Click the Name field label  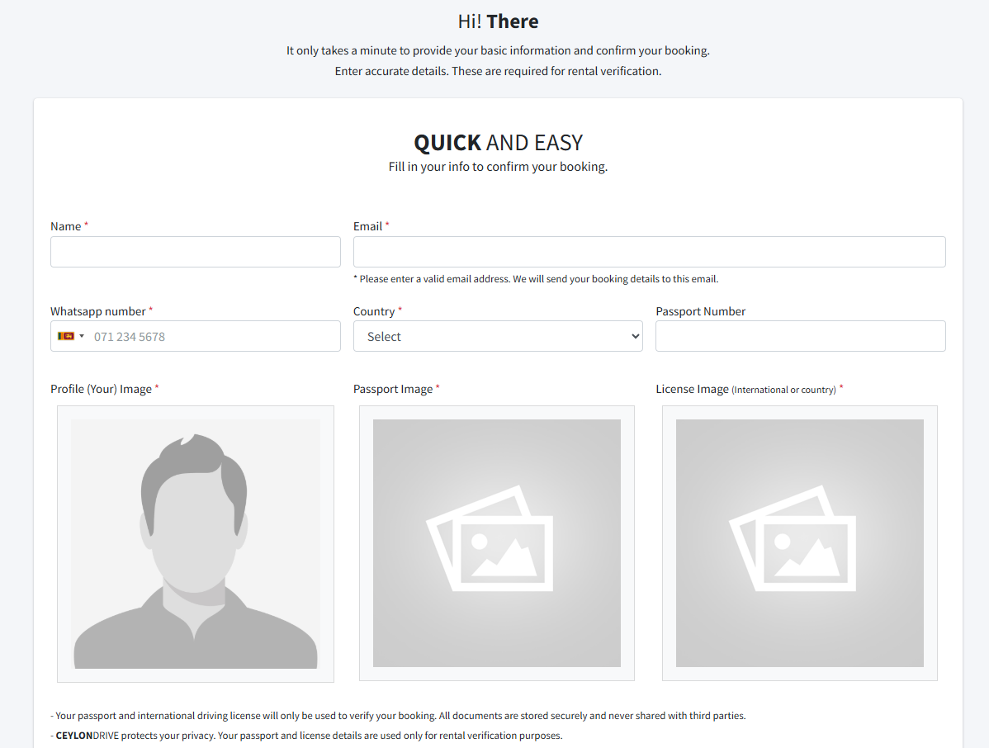click(x=66, y=226)
